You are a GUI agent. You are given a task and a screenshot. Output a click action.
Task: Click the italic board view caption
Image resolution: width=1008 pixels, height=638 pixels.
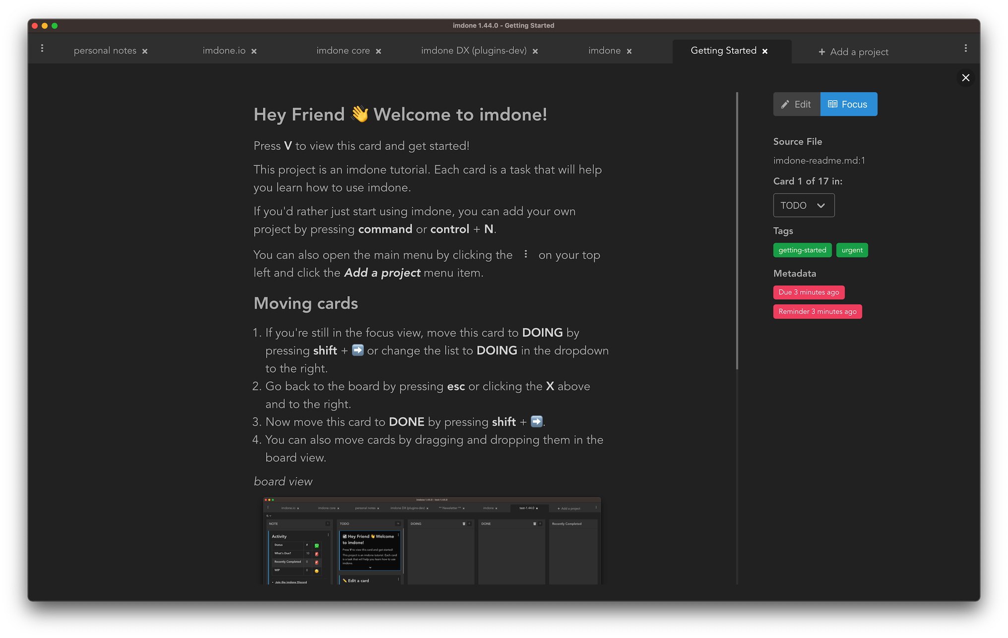point(283,481)
